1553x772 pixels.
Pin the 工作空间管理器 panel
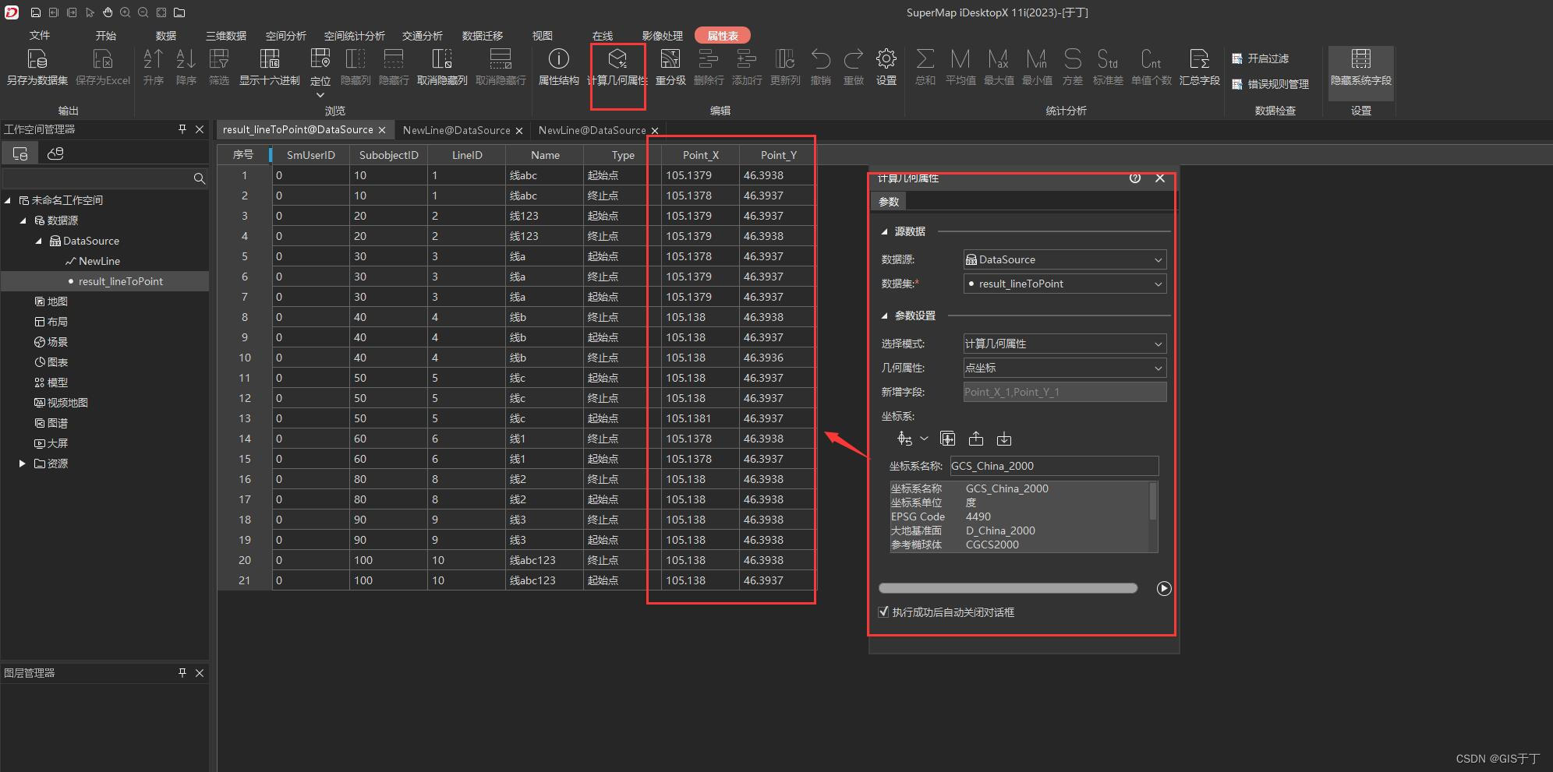point(182,129)
